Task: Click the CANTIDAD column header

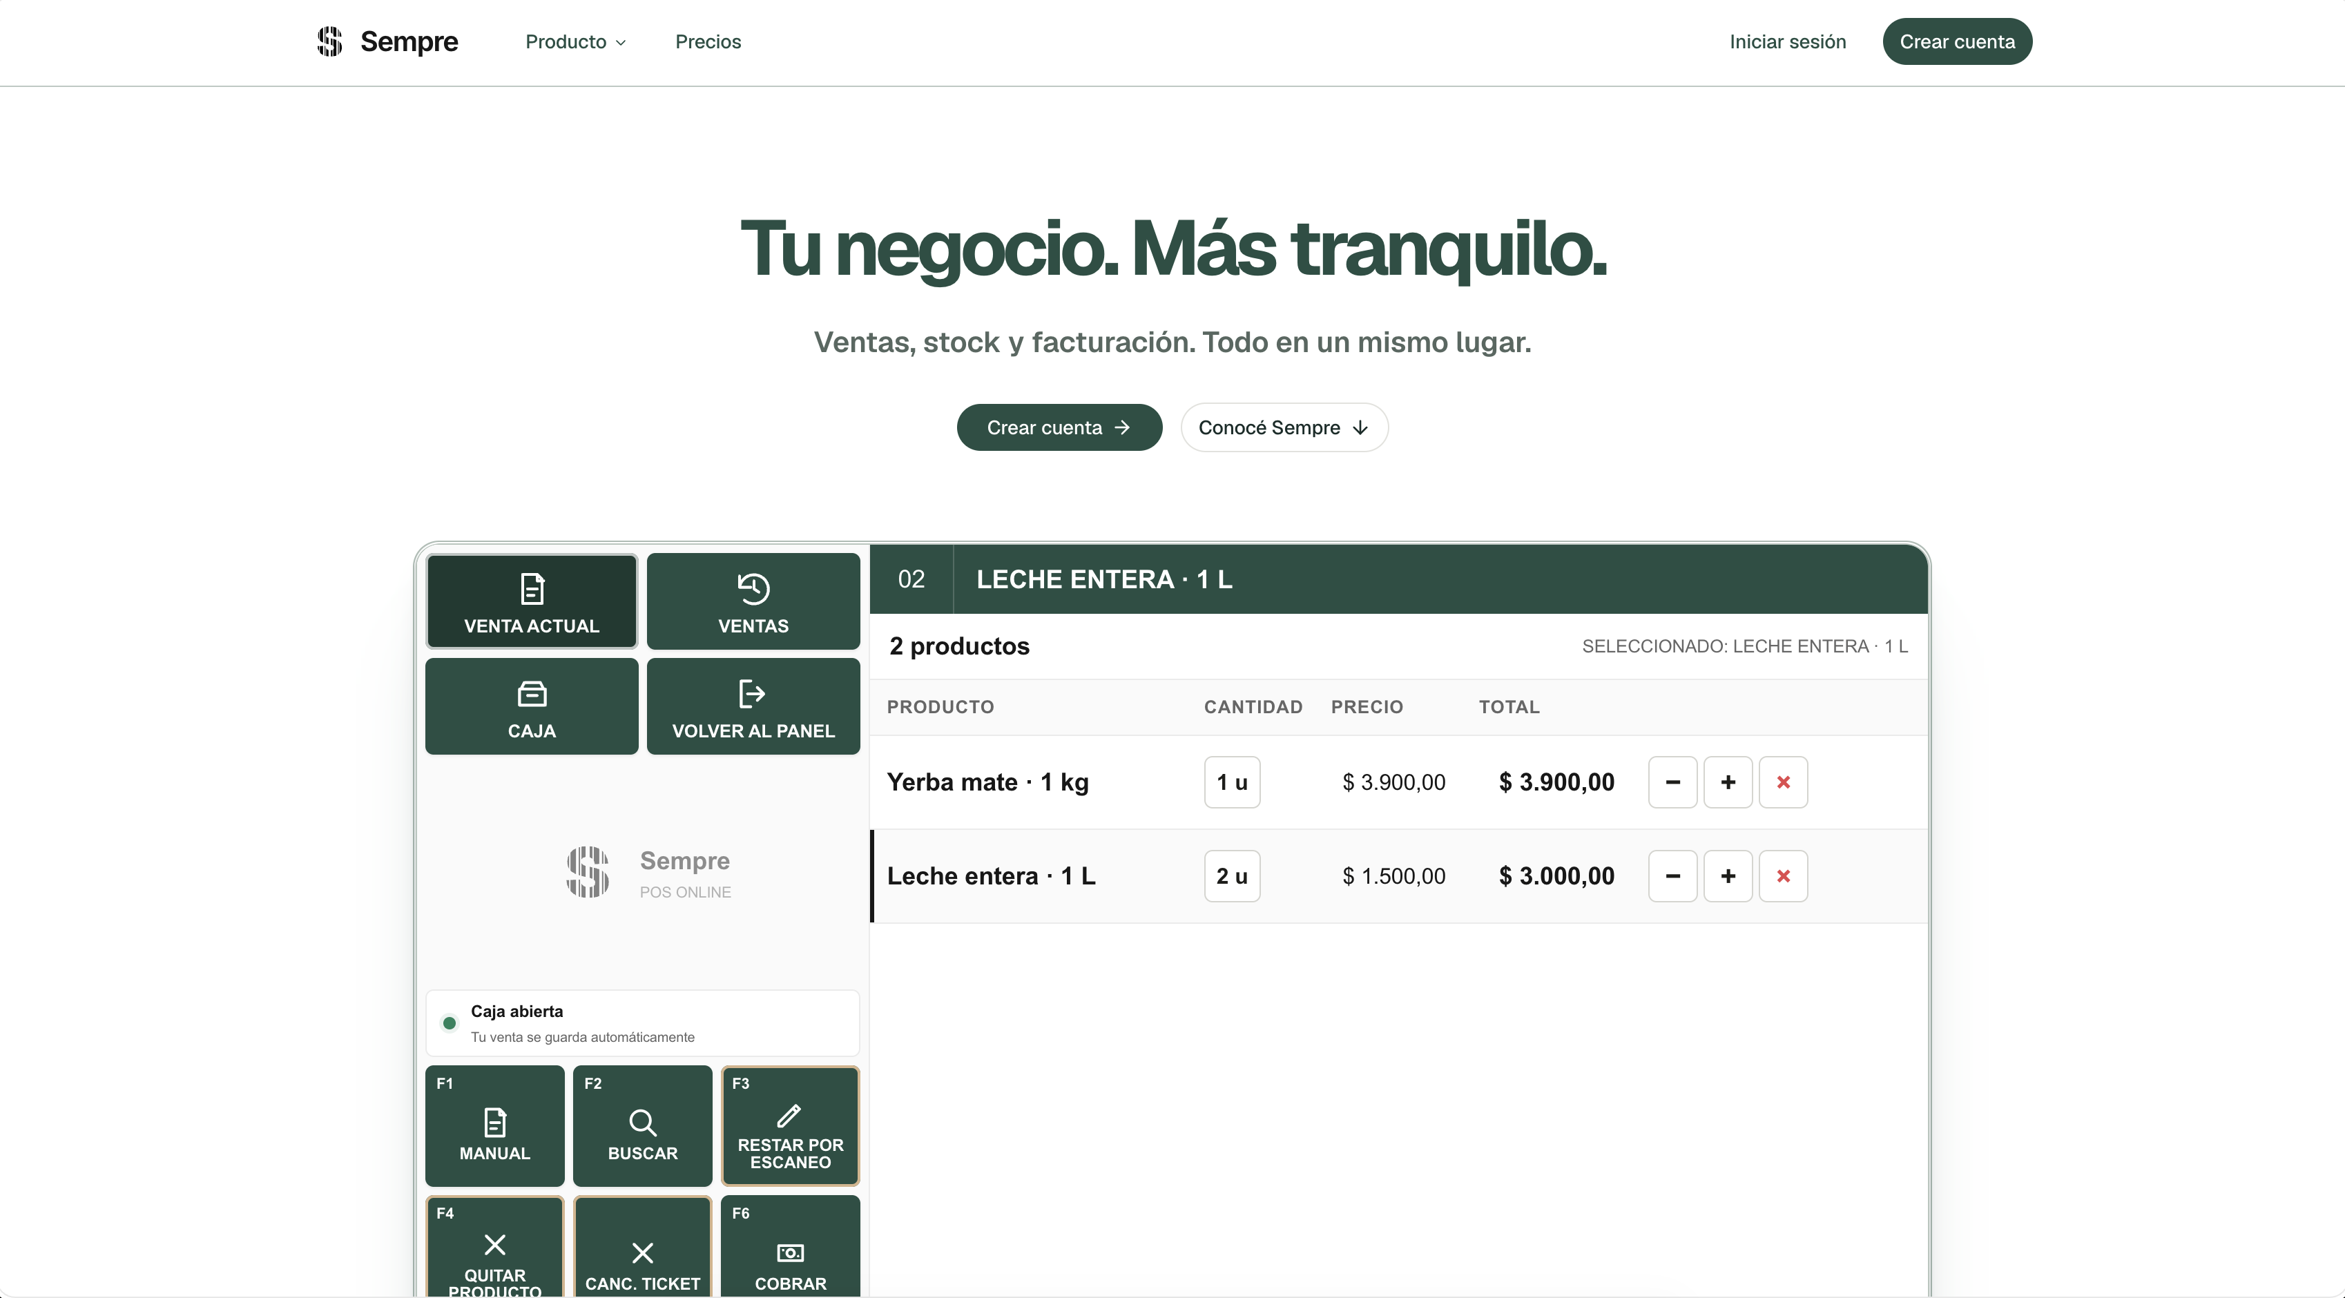Action: 1253,706
